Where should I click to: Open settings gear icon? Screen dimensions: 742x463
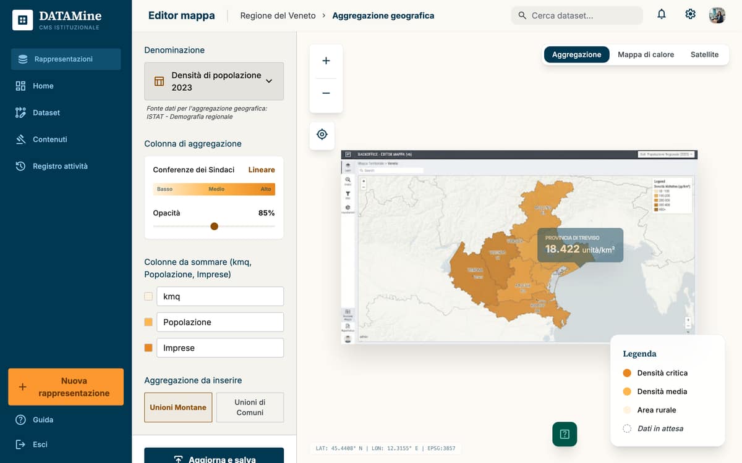coord(690,14)
